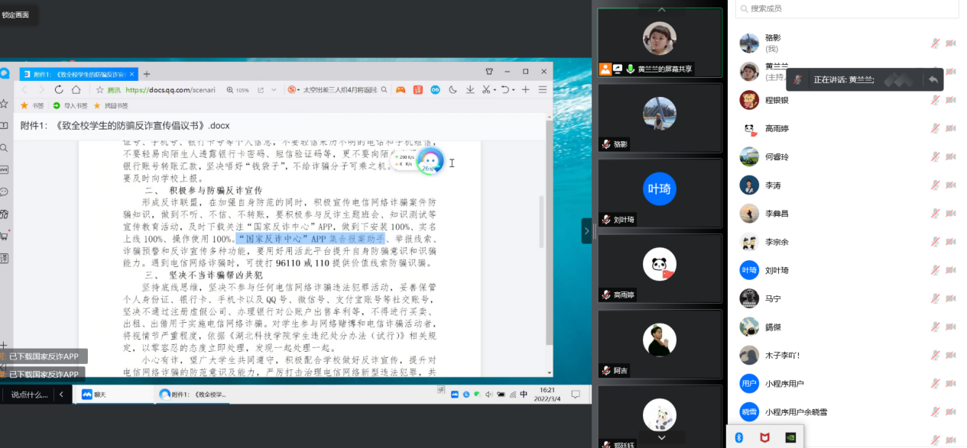Click the 锁定画面 button

click(16, 15)
